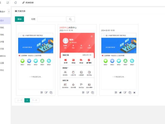Go to pagination page 1
This screenshot has height=124, width=165.
27,100
